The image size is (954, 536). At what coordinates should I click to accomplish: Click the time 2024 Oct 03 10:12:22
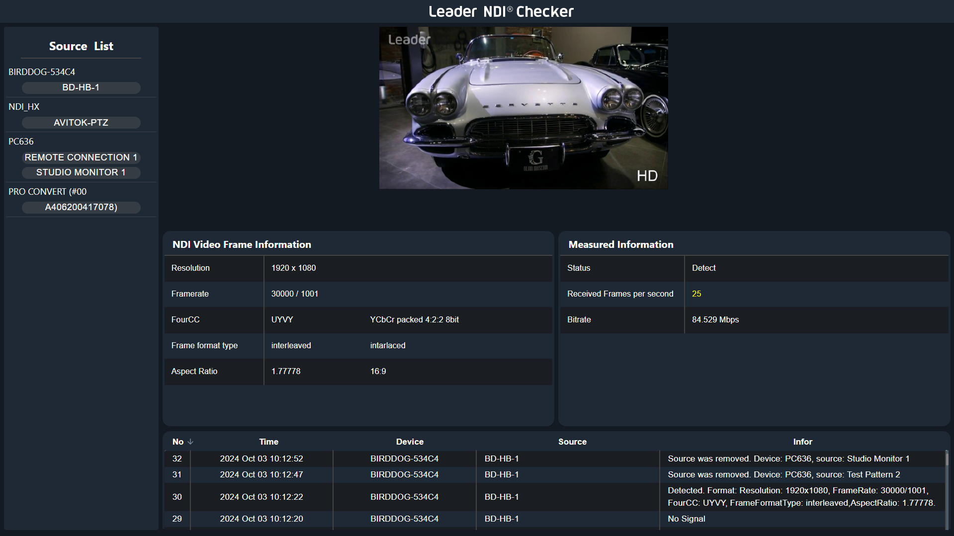tap(261, 497)
